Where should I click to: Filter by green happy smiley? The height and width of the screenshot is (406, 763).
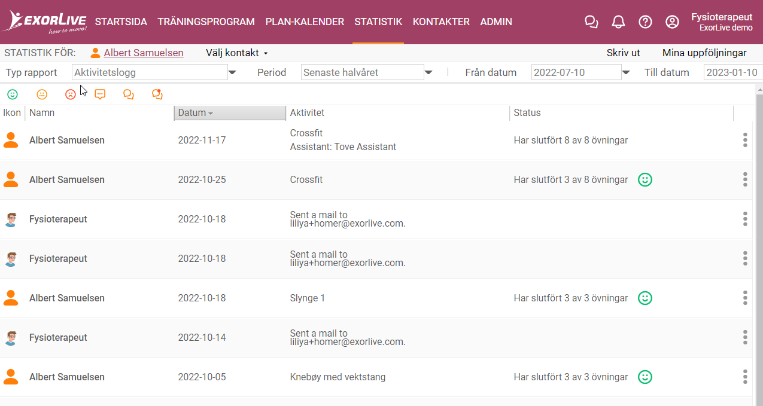pos(13,94)
